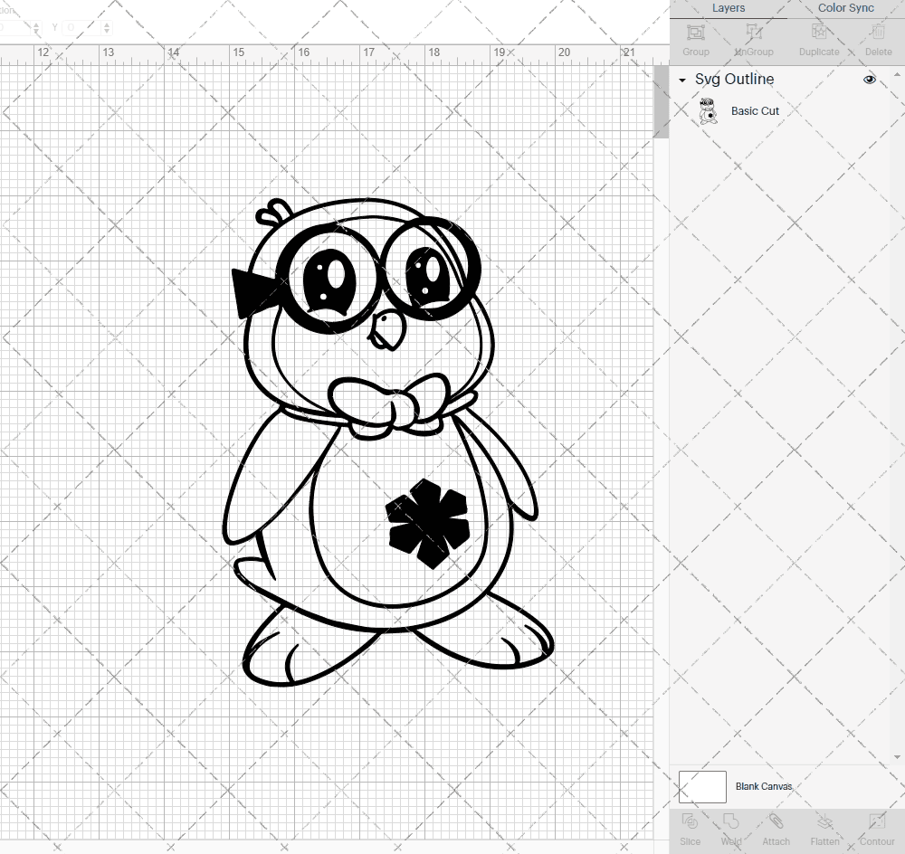Click the X coordinate input field
The width and height of the screenshot is (905, 854).
tap(14, 27)
